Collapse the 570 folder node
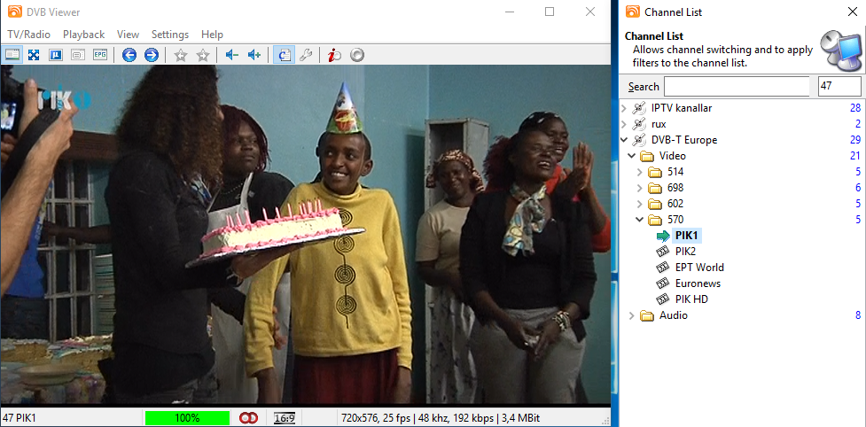 pos(640,220)
